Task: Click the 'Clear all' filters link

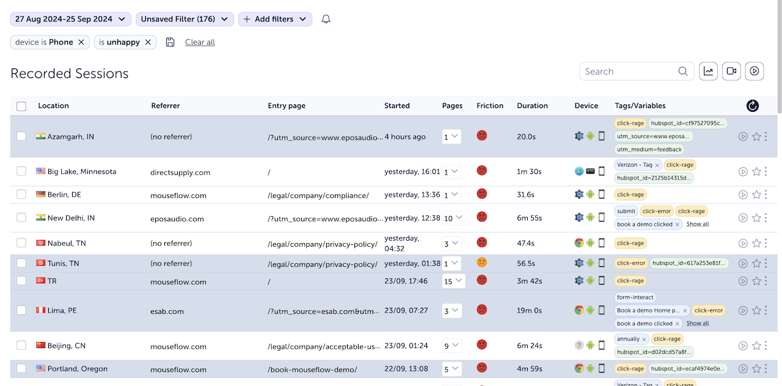Action: (200, 42)
